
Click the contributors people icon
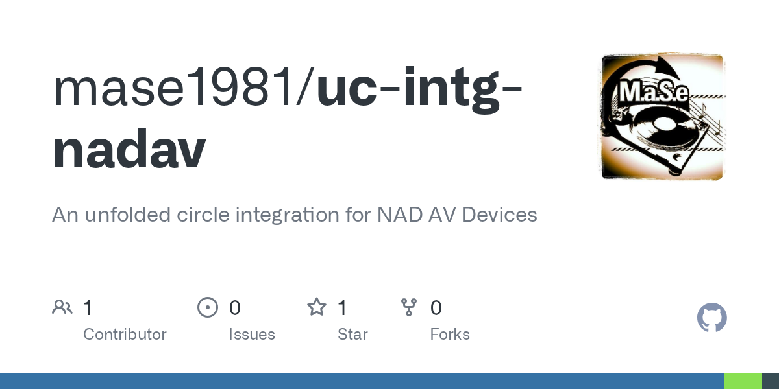[62, 307]
